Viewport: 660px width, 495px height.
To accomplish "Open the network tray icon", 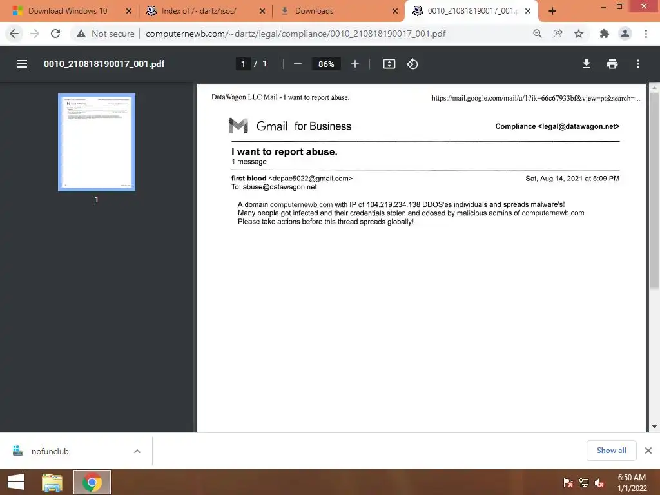I will click(584, 483).
